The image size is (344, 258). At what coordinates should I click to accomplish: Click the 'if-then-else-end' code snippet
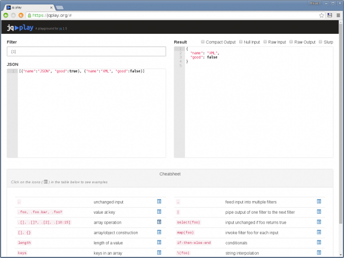click(x=194, y=243)
